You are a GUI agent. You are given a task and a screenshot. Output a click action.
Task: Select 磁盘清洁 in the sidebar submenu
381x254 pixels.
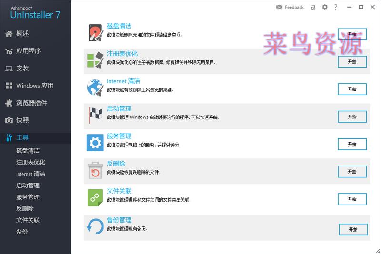tap(28, 151)
